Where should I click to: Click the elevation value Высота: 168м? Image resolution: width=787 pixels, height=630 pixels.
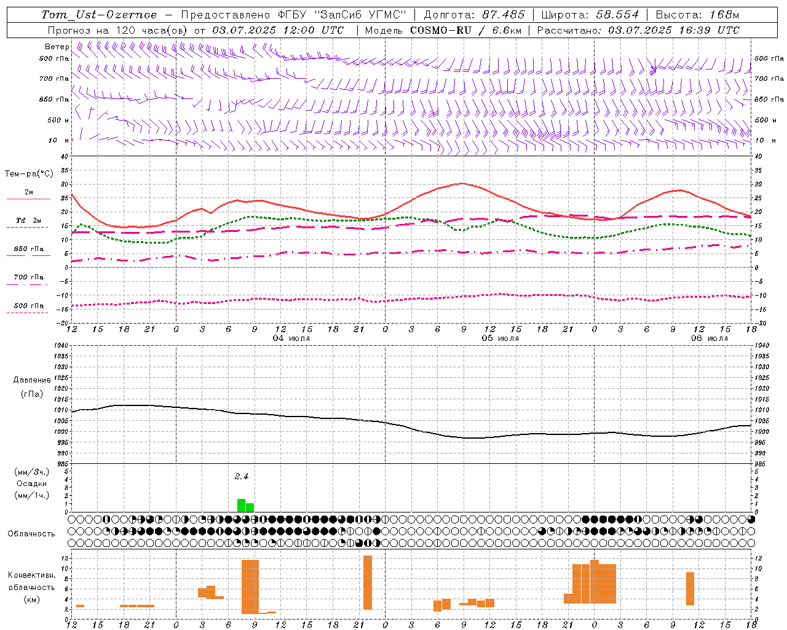tap(697, 15)
